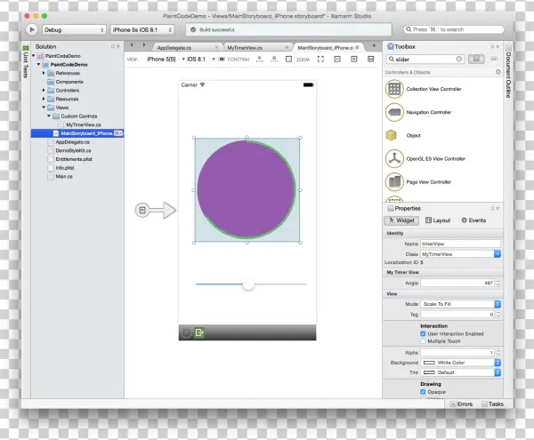Navigate to the previous editor tab with the left arrow
Image resolution: width=534 pixels, height=440 pixels.
[132, 44]
